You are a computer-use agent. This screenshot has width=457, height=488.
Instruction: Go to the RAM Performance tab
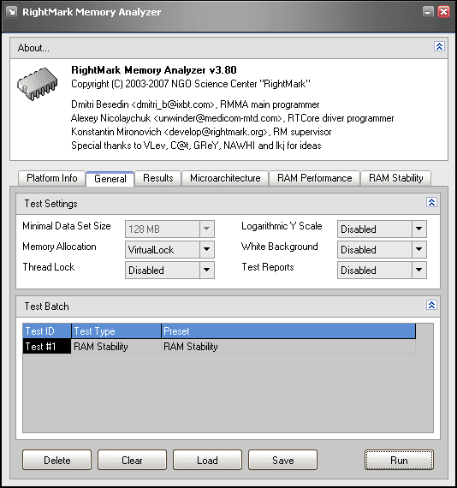[315, 178]
